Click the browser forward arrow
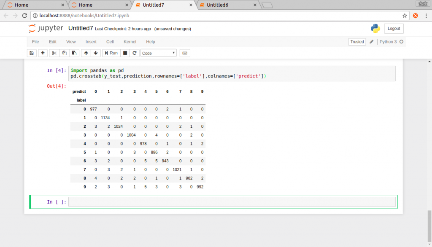The height and width of the screenshot is (247, 432). pos(15,16)
